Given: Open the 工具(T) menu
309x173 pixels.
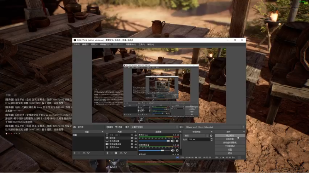Looking at the screenshot, I should pyautogui.click(x=142, y=45).
